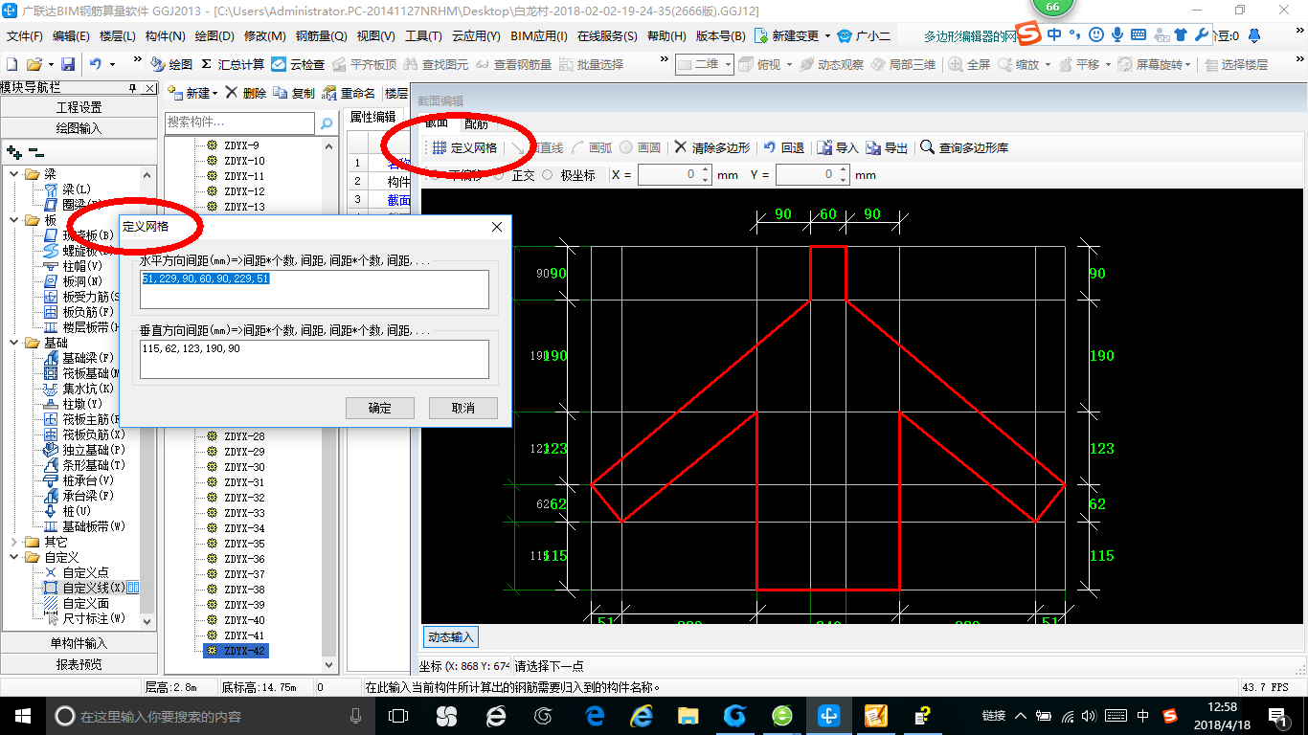This screenshot has width=1308, height=735.
Task: Click the 搜索构件 search box
Action: (239, 122)
